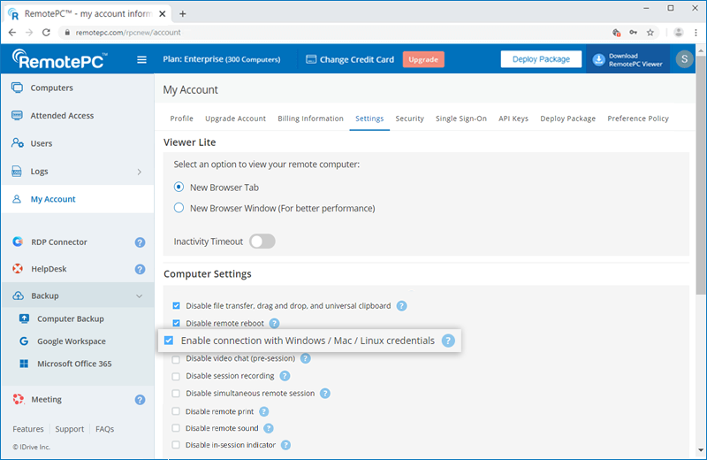Open Computer Backup under Backup
This screenshot has height=460, width=707.
point(70,318)
